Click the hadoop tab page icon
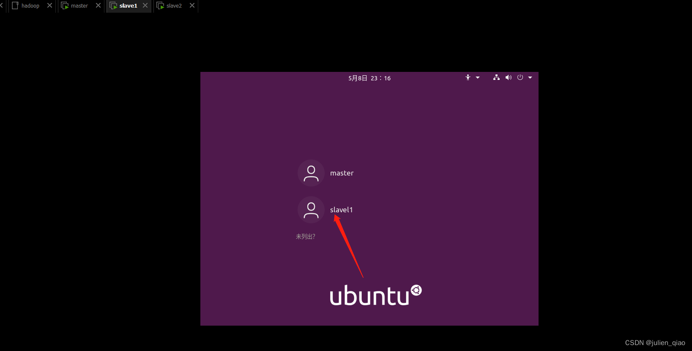This screenshot has width=692, height=351. point(15,5)
